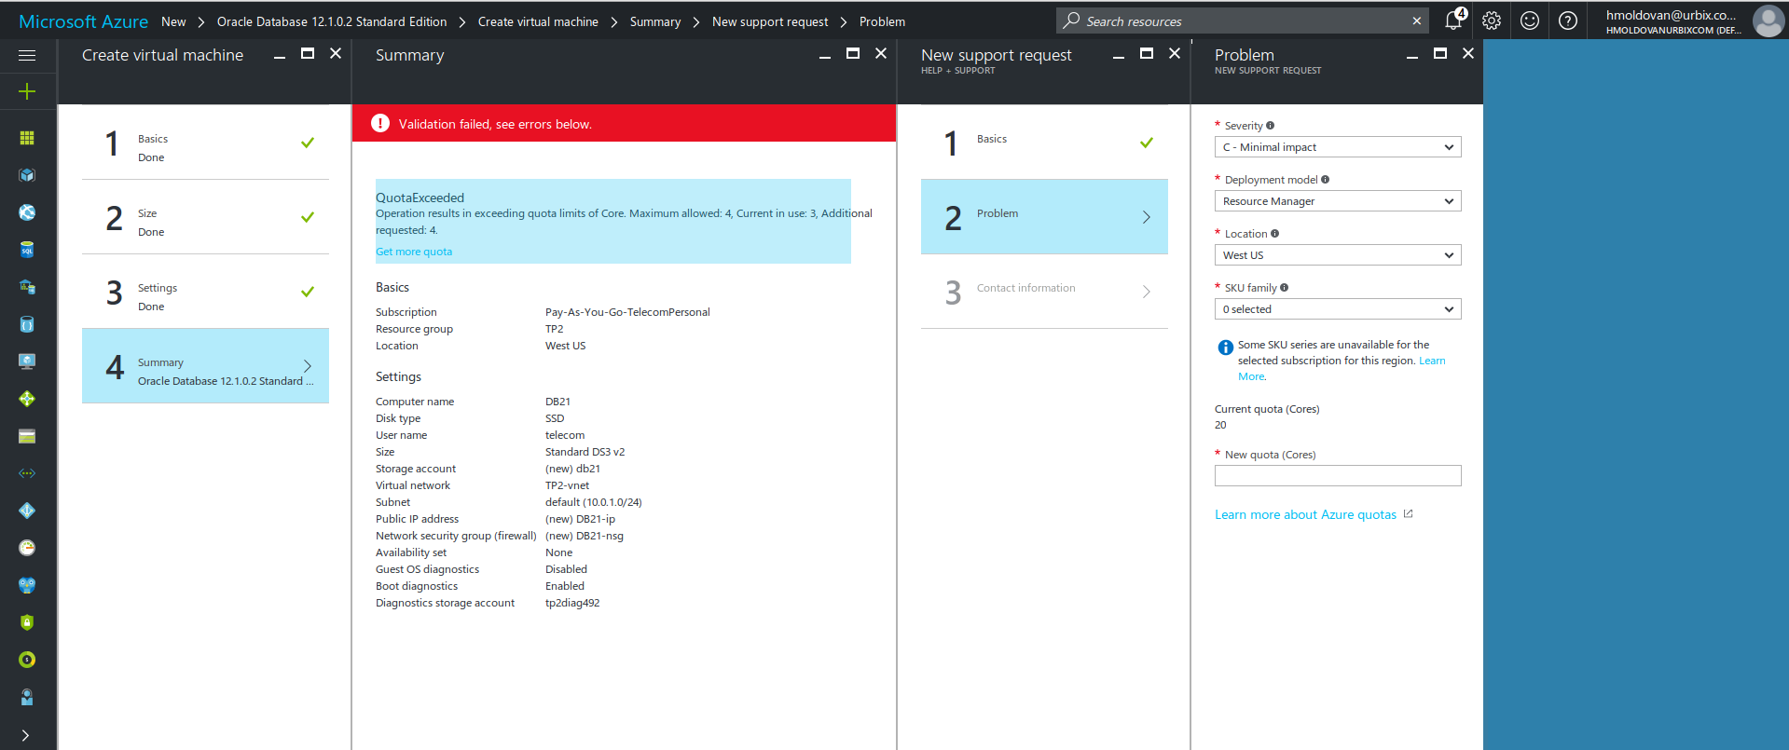Go to Create virtual machine breadcrumb
The height and width of the screenshot is (750, 1789).
click(538, 21)
